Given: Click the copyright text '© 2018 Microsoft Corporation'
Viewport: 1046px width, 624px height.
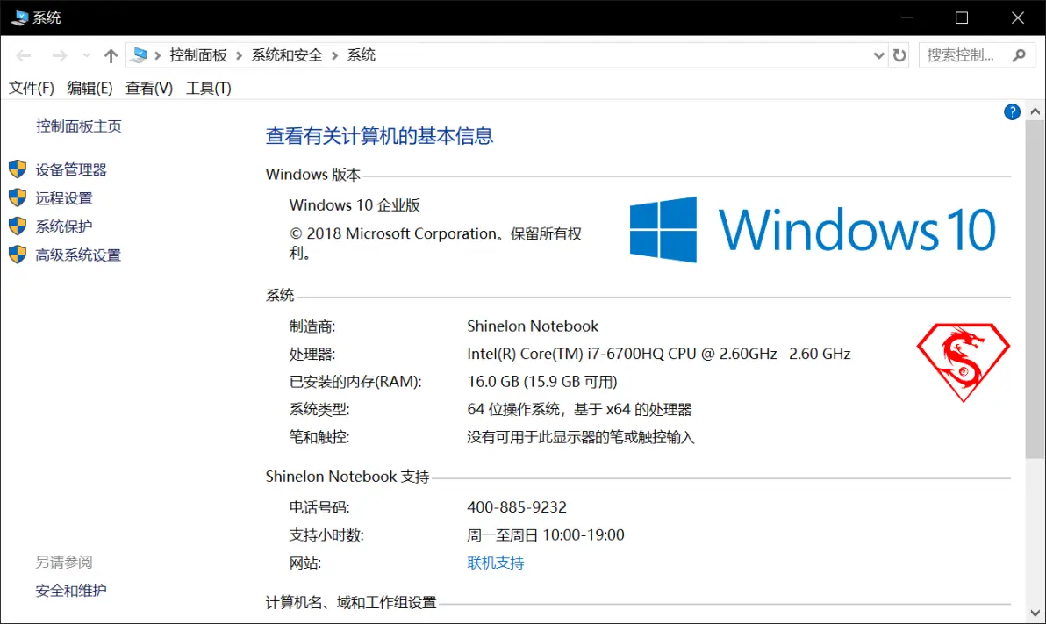Looking at the screenshot, I should point(394,233).
